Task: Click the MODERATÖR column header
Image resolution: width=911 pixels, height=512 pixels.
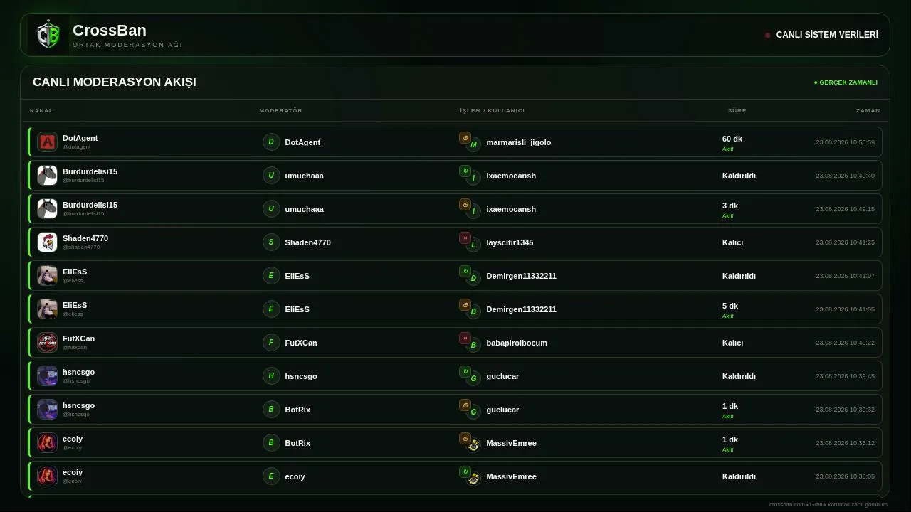Action: click(x=280, y=110)
